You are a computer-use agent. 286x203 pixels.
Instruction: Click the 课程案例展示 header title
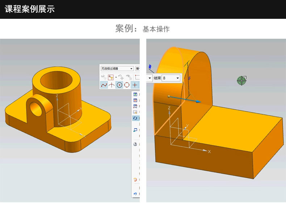coord(30,9)
